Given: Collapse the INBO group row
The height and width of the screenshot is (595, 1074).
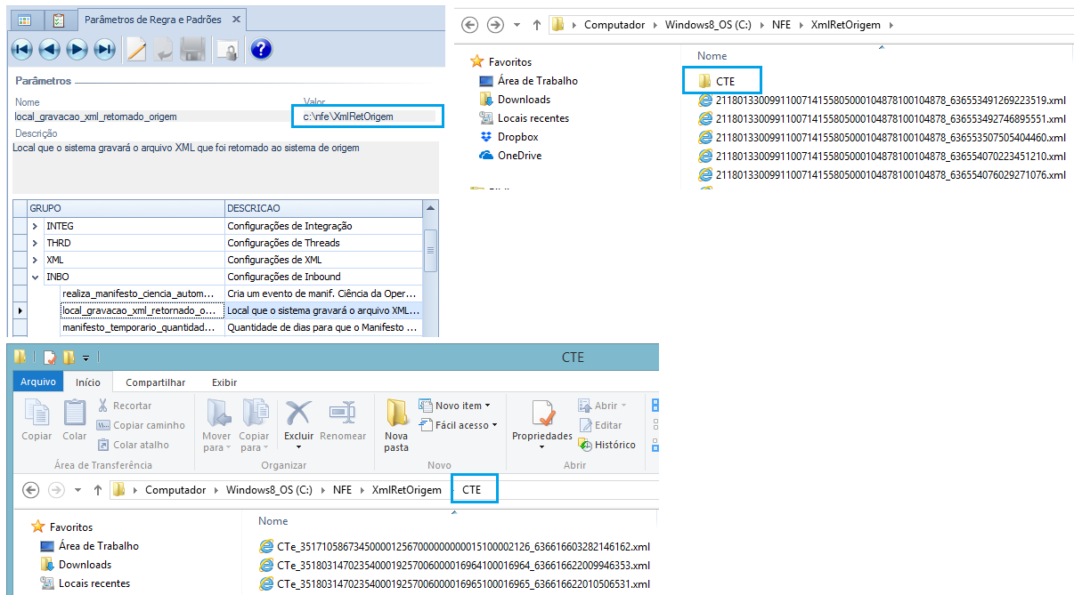Looking at the screenshot, I should coord(35,277).
